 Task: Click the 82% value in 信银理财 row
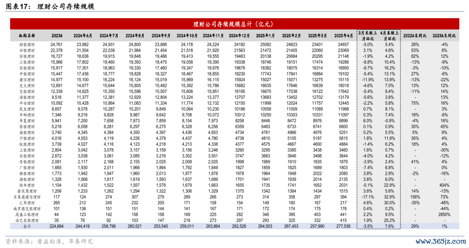415,56
